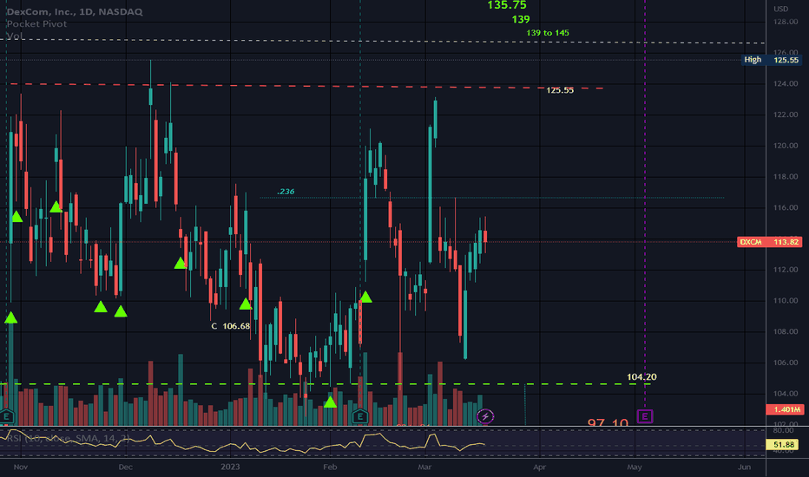Select the 125.55 label on red dashed line
809x477 pixels.
[x=560, y=90]
